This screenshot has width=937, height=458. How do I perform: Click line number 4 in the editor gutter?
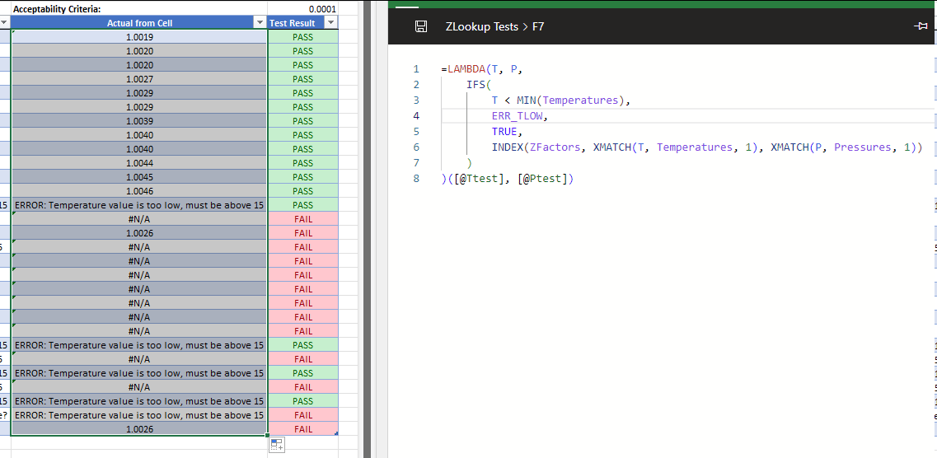416,116
